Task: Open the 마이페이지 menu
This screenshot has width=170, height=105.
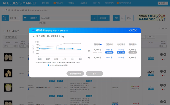Action: tap(109, 3)
